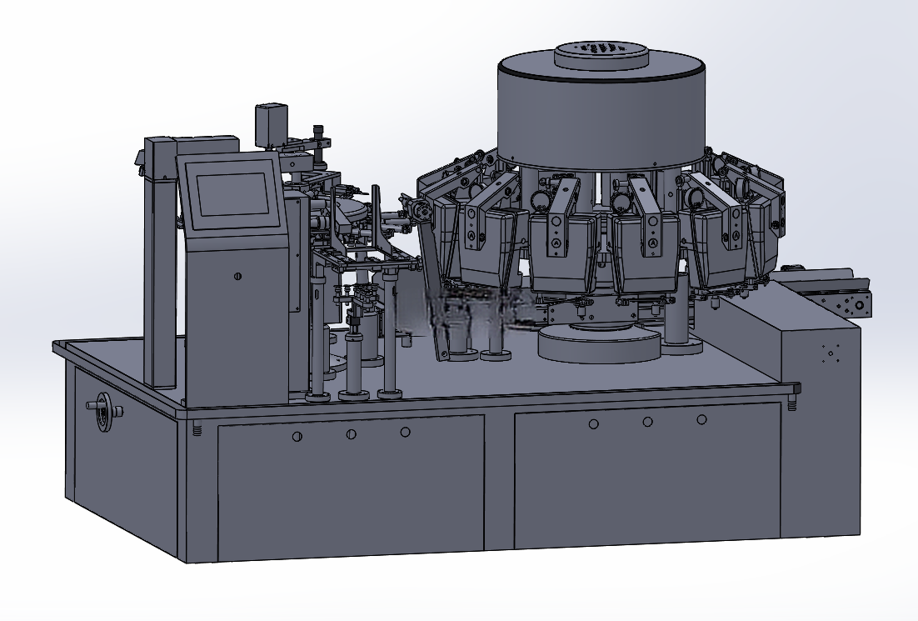
Task: Click the rightmost round hole on left door
Action: (405, 432)
